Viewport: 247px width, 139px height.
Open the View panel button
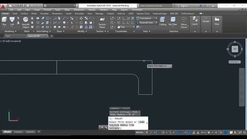click(217, 21)
